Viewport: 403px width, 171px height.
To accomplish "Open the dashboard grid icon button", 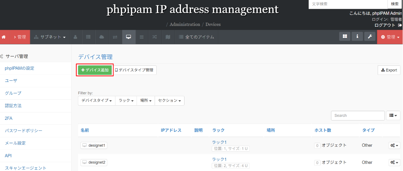I will pos(345,36).
